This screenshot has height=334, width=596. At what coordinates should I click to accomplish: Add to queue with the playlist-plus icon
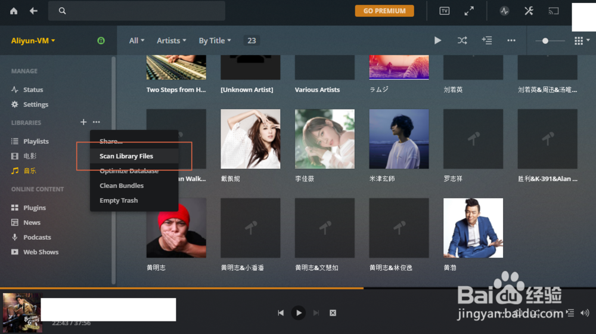tap(487, 41)
